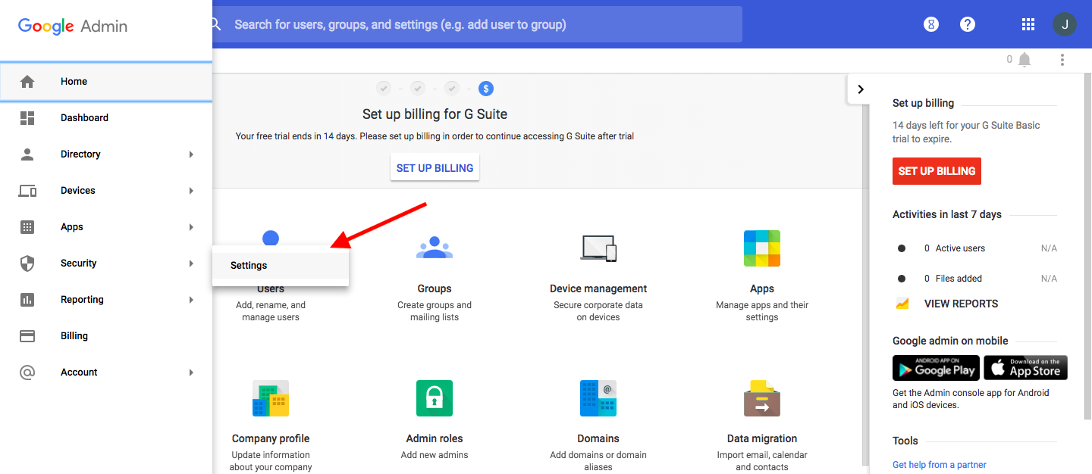
Task: Click the App Store badge
Action: click(1025, 367)
